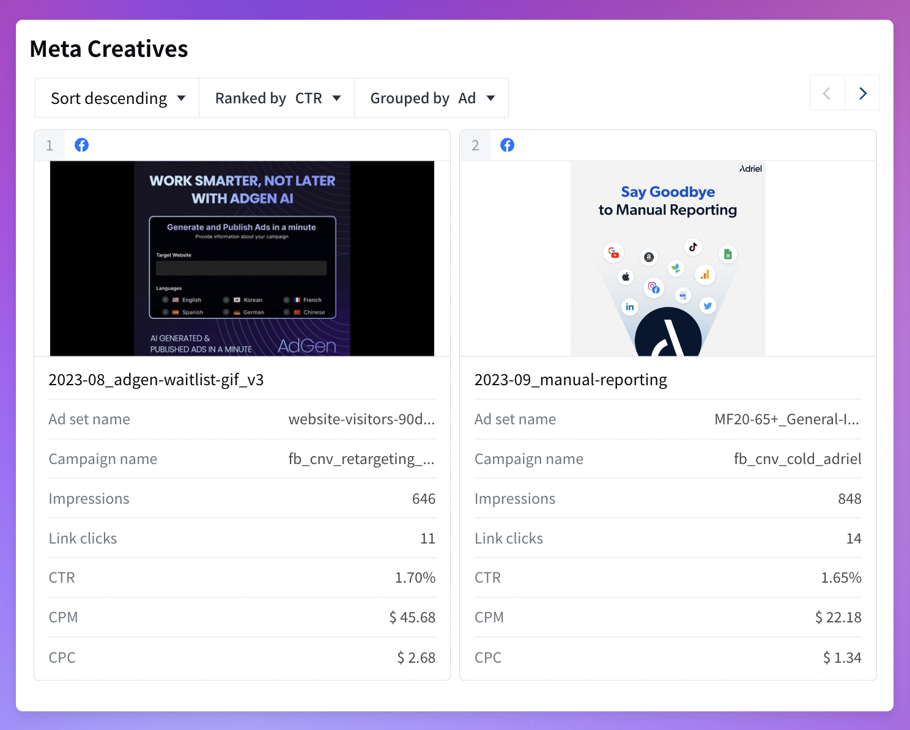Screen dimensions: 910x730
Task: Click campaign name fb_cnv_retargeting_...
Action: coord(361,459)
